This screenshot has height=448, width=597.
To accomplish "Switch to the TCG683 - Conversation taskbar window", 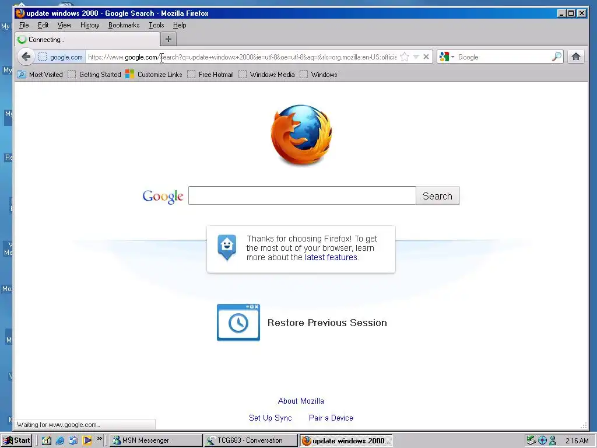I will tap(251, 440).
